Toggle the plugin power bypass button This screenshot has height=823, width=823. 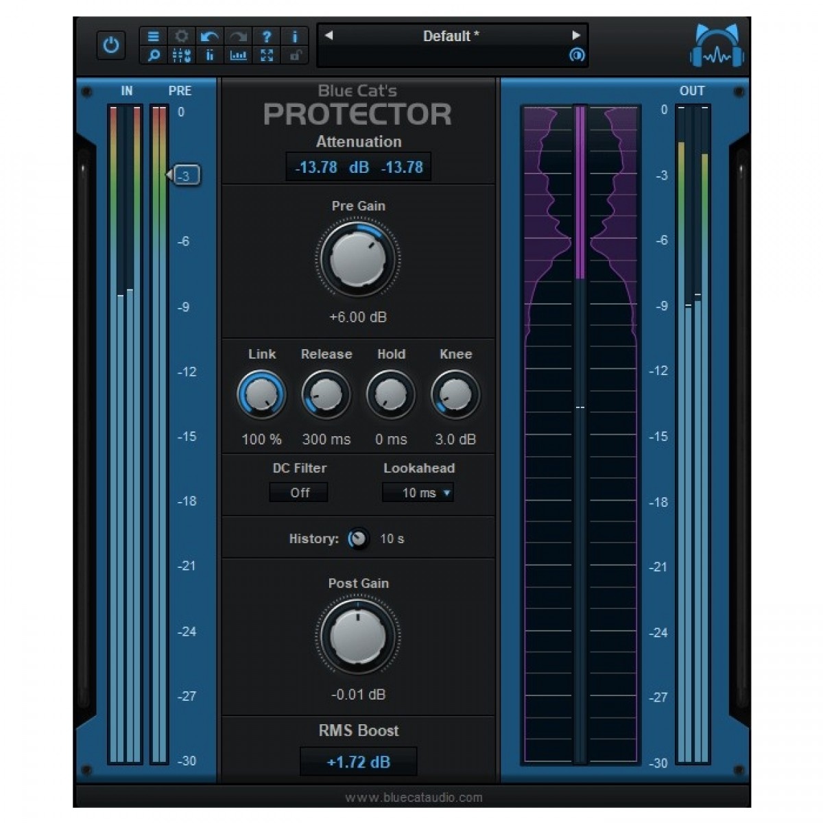[x=111, y=46]
